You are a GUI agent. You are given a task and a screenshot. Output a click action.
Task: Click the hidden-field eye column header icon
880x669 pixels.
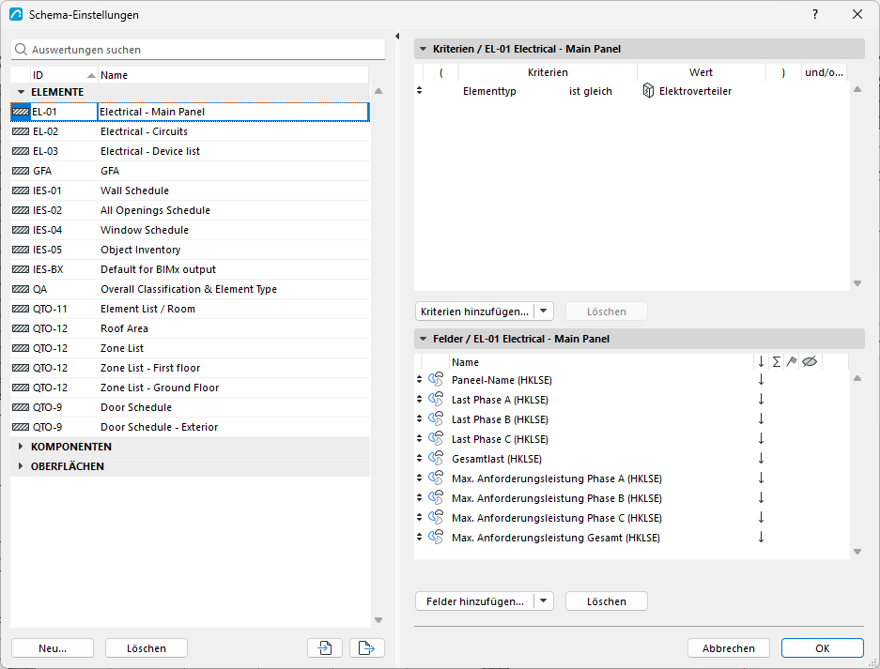pos(810,361)
